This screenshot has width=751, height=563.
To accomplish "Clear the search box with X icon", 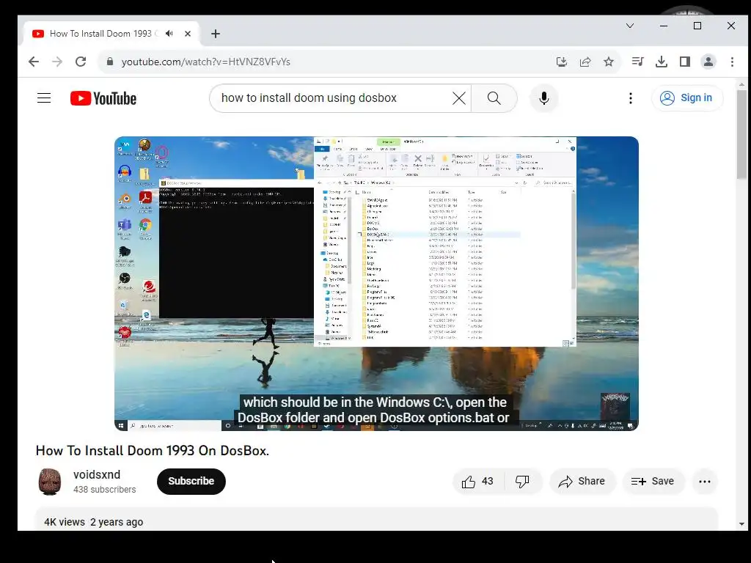I will (459, 98).
